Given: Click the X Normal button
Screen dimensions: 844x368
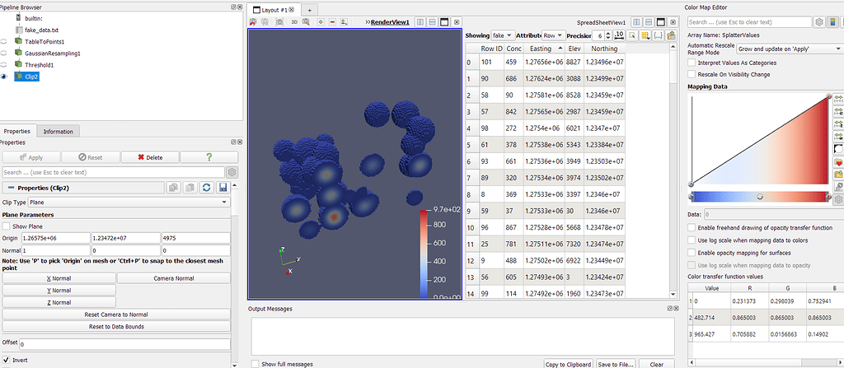Looking at the screenshot, I should tap(59, 278).
